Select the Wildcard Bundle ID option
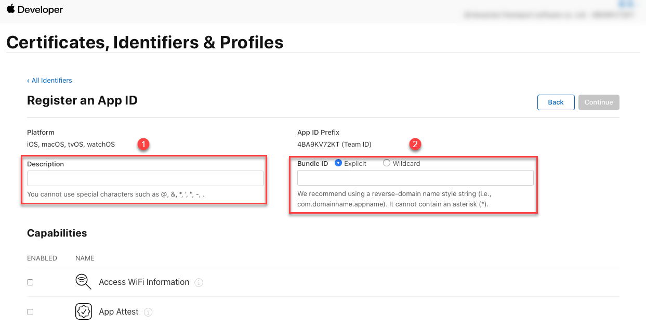 (x=386, y=163)
